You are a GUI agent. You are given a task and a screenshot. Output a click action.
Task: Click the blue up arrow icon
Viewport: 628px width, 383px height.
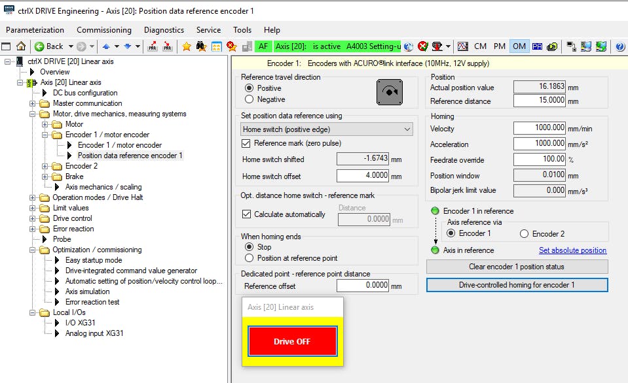pyautogui.click(x=106, y=46)
